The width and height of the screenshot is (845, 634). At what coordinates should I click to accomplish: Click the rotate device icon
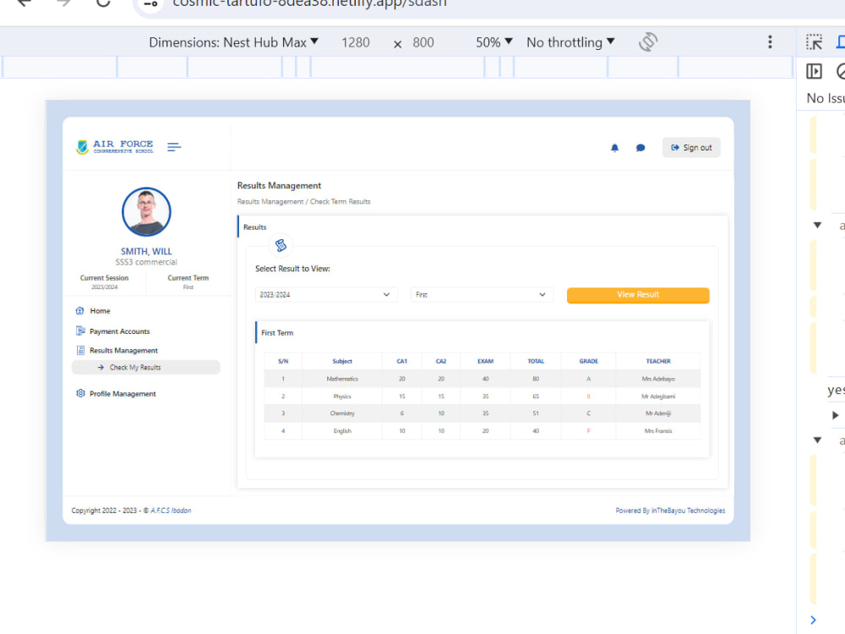coord(648,42)
